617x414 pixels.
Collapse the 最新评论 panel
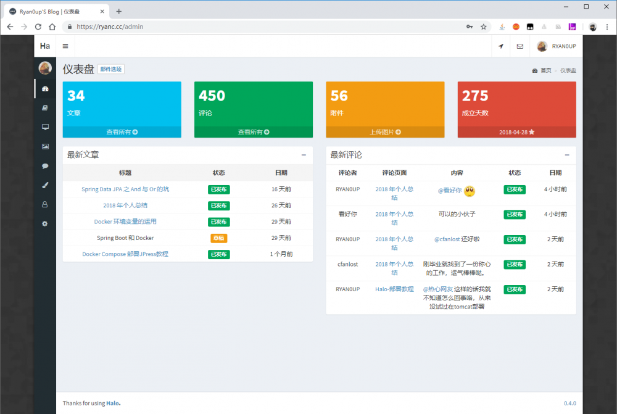(x=566, y=155)
